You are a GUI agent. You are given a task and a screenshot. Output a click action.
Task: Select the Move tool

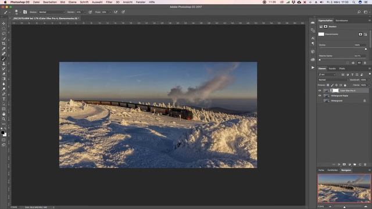point(3,23)
